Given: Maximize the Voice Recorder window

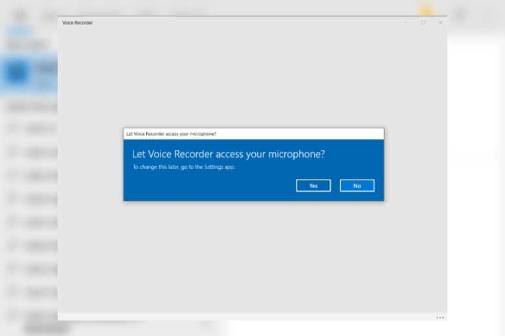Looking at the screenshot, I should 423,23.
